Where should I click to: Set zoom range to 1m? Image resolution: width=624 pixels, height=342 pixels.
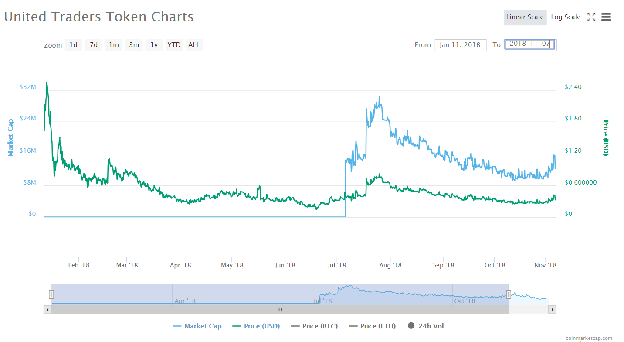pyautogui.click(x=114, y=45)
